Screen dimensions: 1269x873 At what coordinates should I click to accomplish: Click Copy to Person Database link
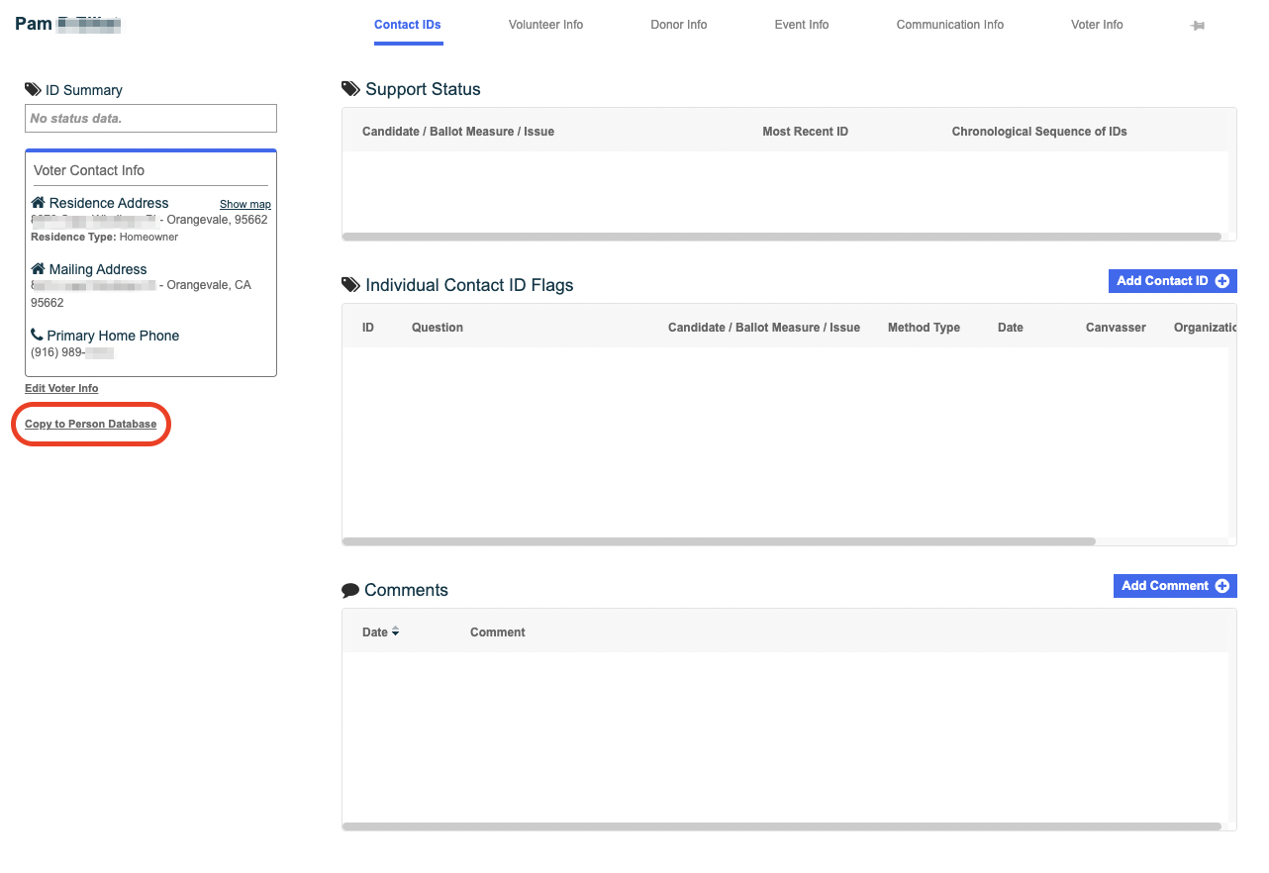(x=90, y=424)
